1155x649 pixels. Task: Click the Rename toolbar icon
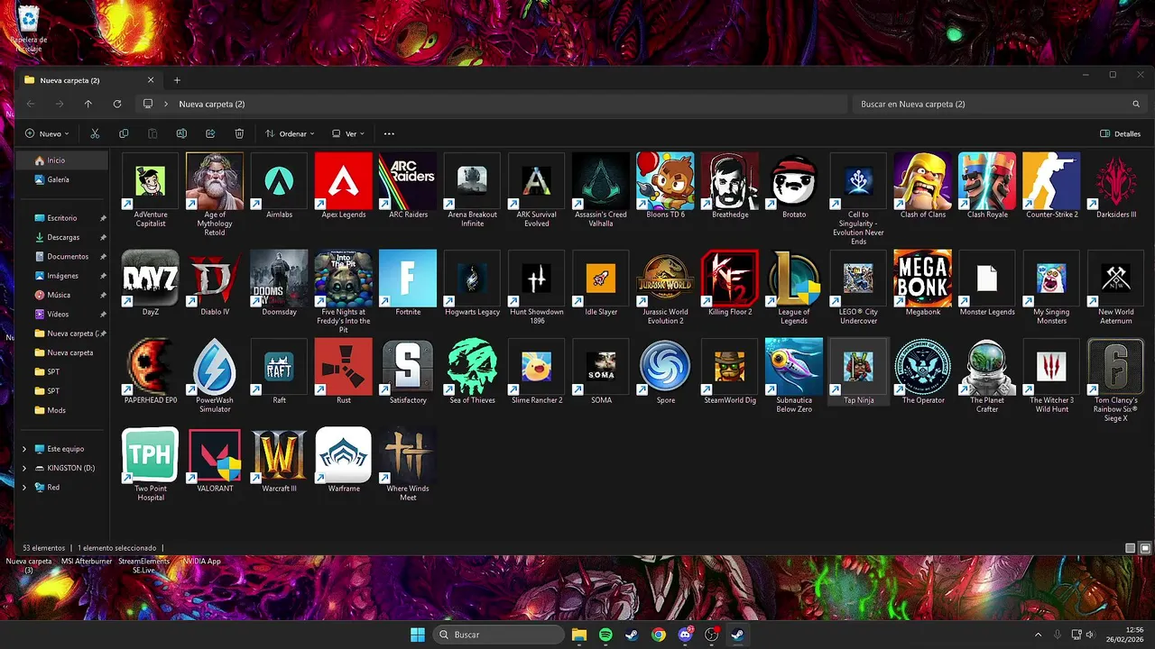(x=181, y=133)
